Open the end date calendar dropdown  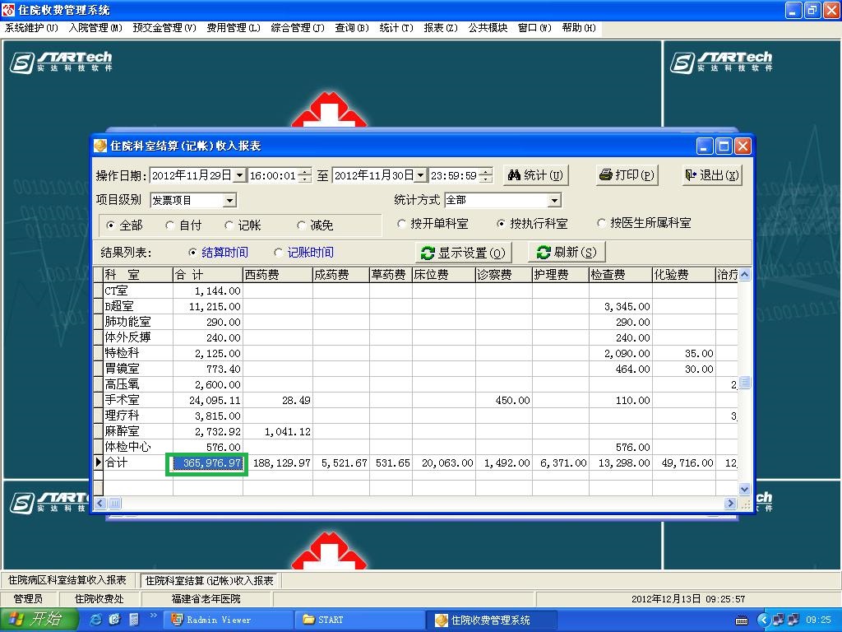coord(420,175)
